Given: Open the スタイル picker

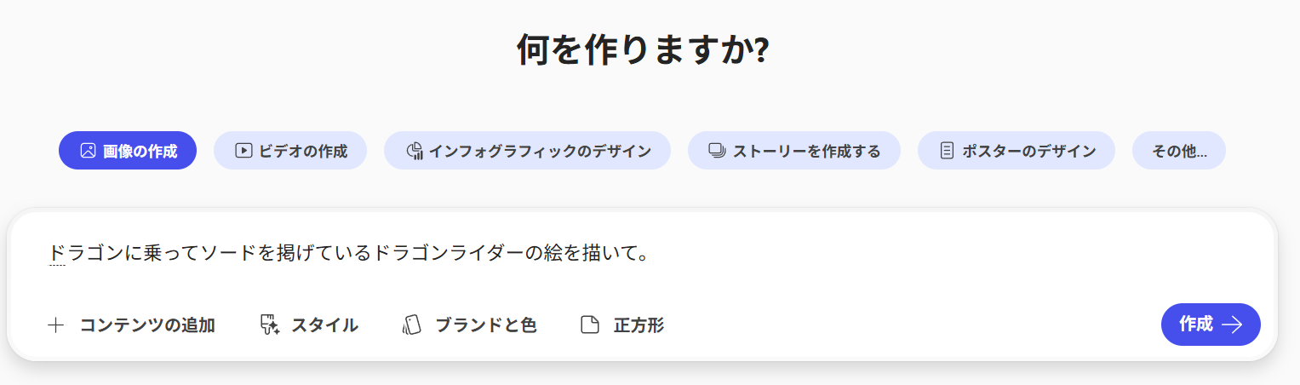Looking at the screenshot, I should [309, 325].
